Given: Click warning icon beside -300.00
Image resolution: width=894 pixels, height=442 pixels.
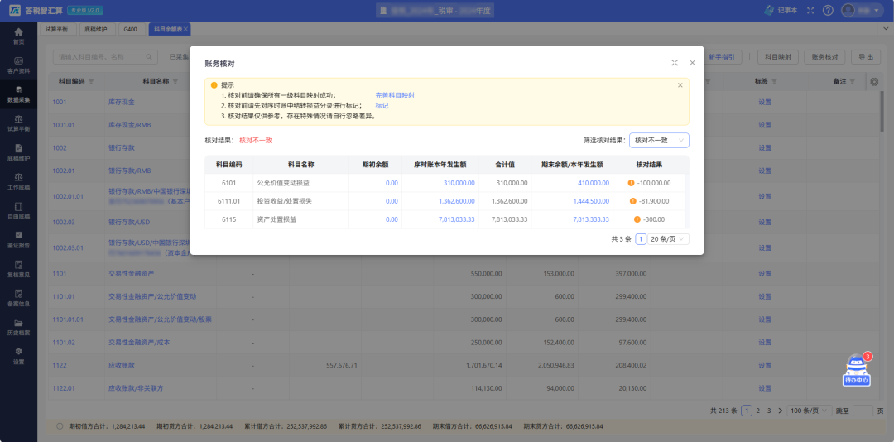Looking at the screenshot, I should [637, 219].
